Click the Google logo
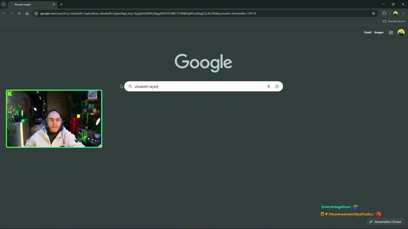 pyautogui.click(x=203, y=63)
